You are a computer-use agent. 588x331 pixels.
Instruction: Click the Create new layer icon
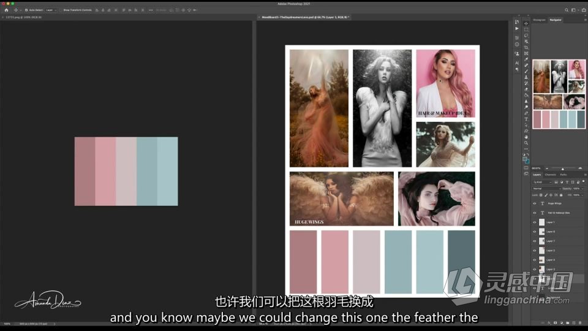(574, 323)
